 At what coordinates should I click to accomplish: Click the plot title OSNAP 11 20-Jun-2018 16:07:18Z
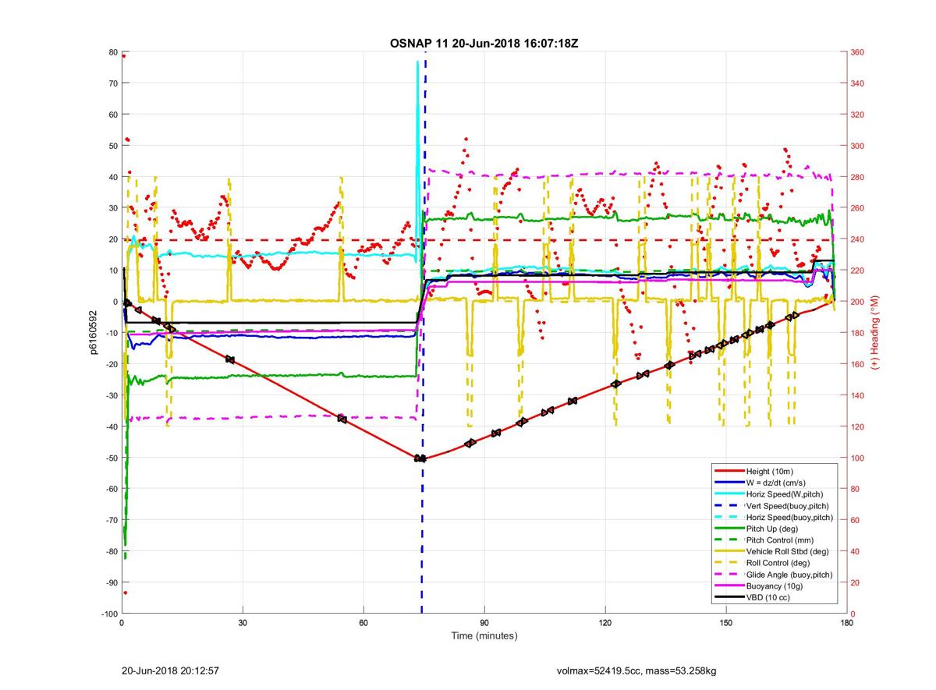click(x=484, y=43)
